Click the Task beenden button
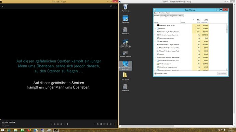This screenshot has height=132, width=236. coord(222,73)
